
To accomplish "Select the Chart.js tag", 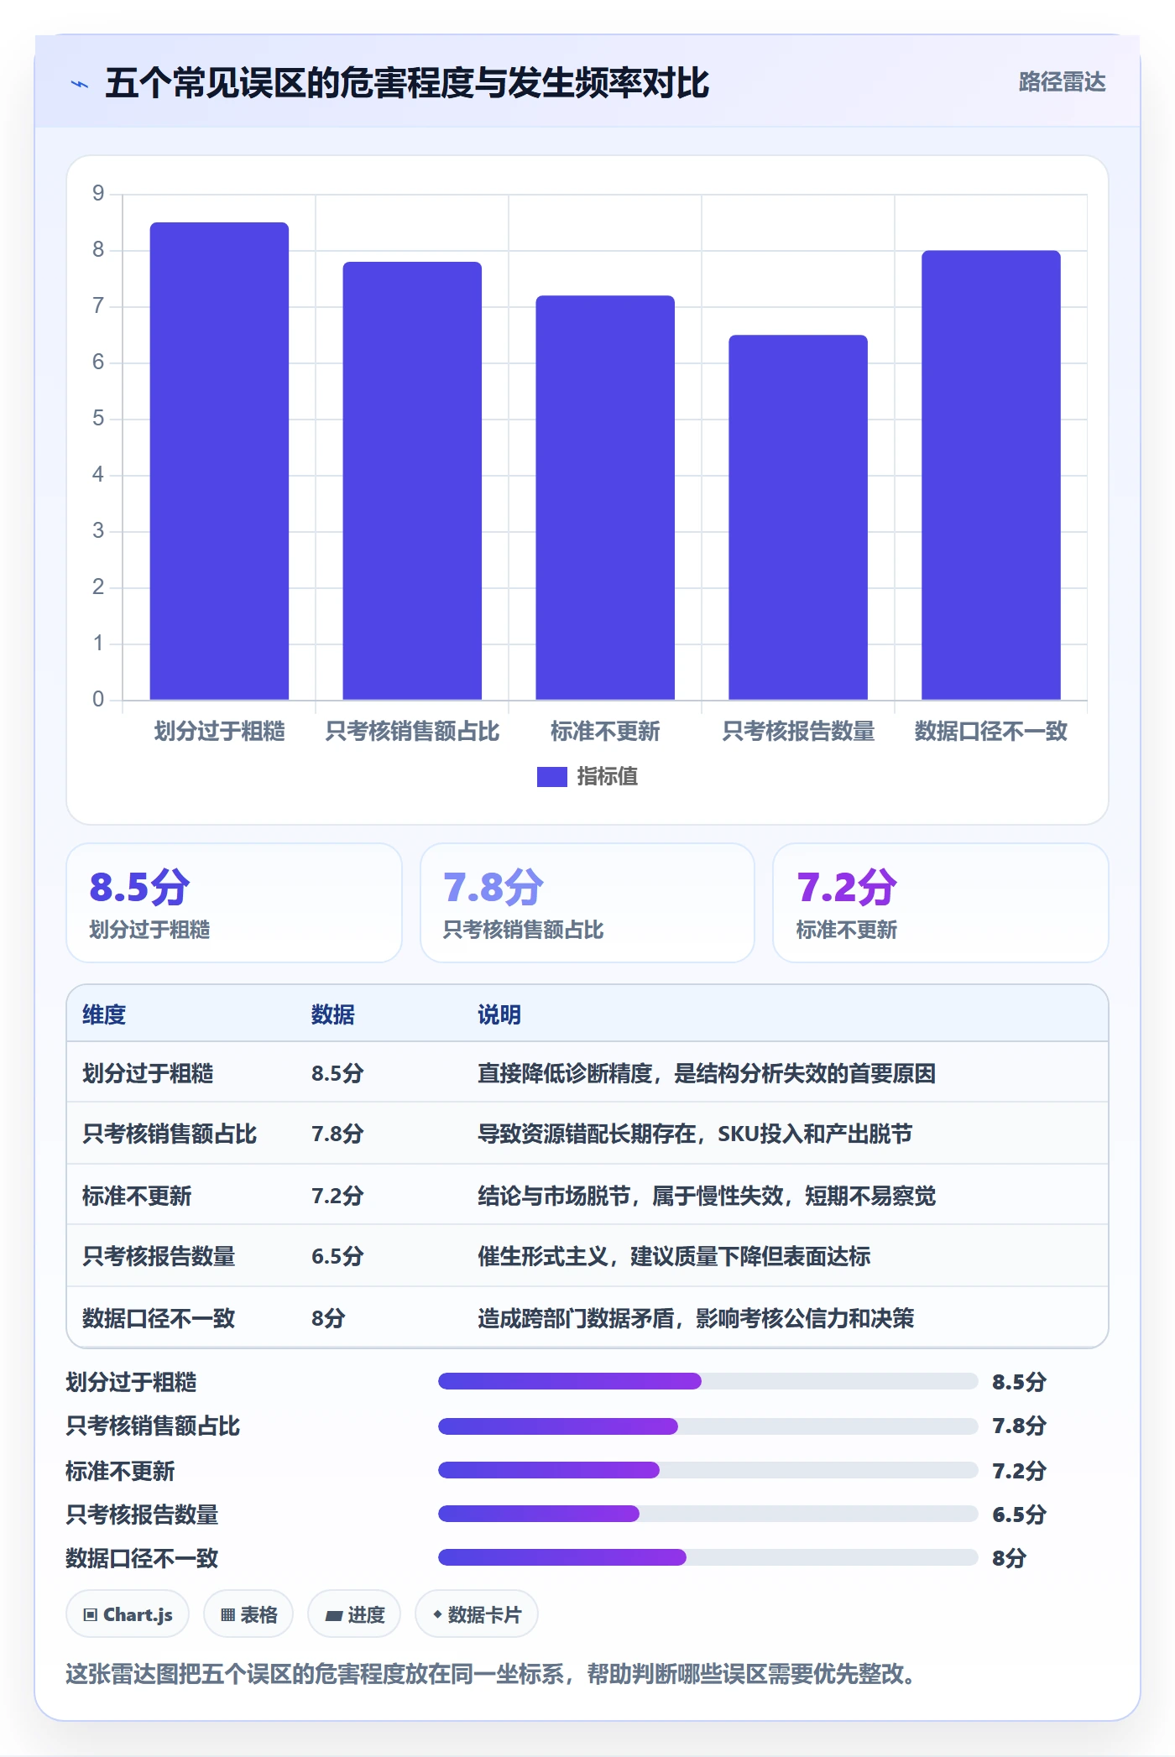I will pyautogui.click(x=128, y=1614).
